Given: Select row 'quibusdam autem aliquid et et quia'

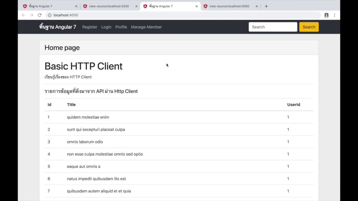Looking at the screenshot, I should (x=179, y=191).
